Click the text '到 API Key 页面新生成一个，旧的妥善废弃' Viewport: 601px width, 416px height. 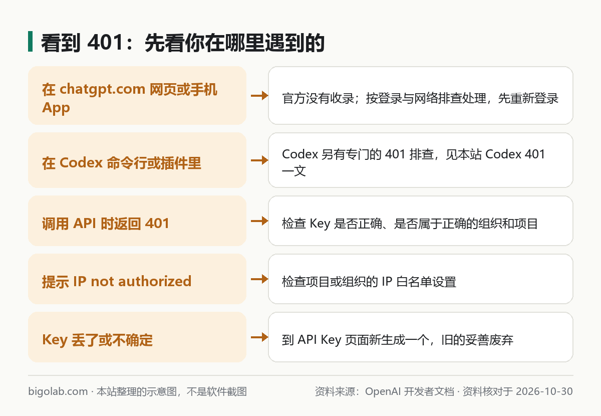(398, 340)
